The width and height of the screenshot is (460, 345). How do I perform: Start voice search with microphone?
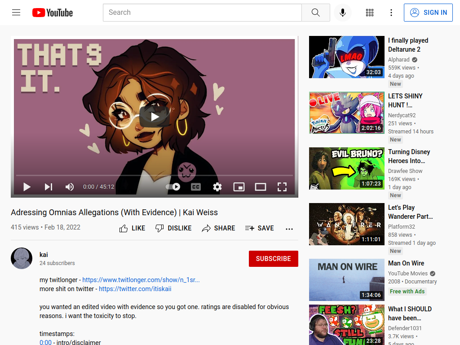343,13
